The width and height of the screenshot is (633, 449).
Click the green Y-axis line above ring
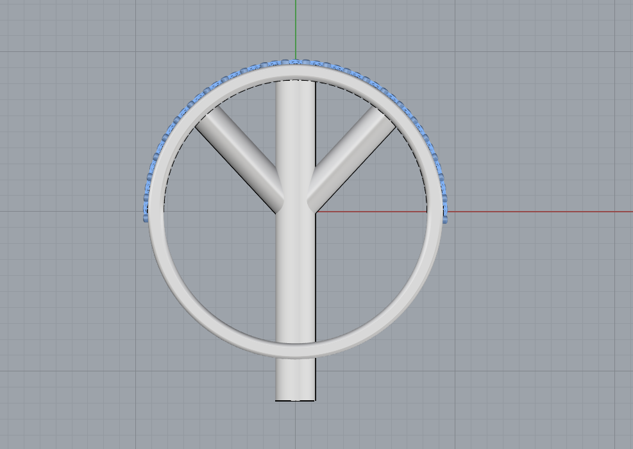click(296, 29)
